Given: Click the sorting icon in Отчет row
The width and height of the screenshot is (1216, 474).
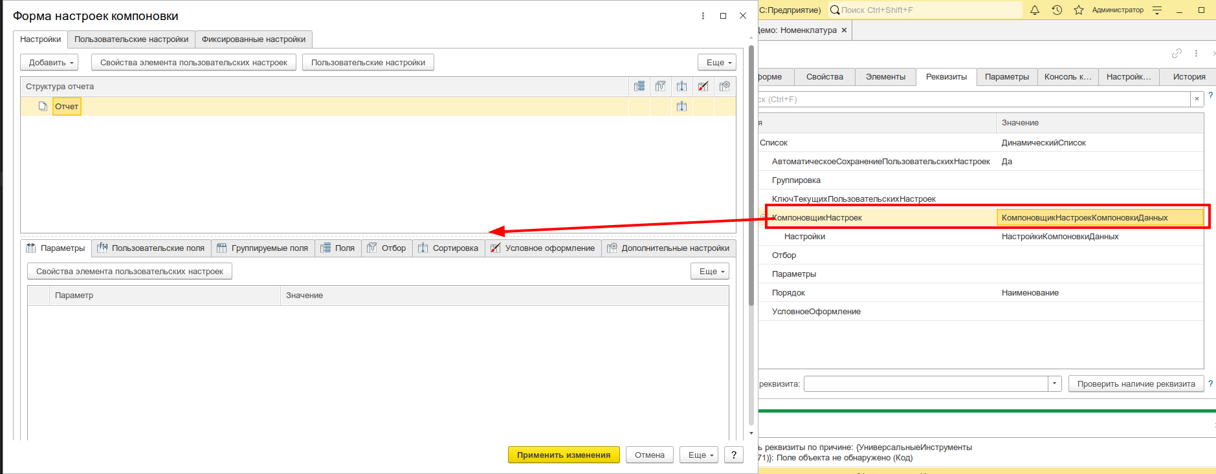Looking at the screenshot, I should 682,106.
